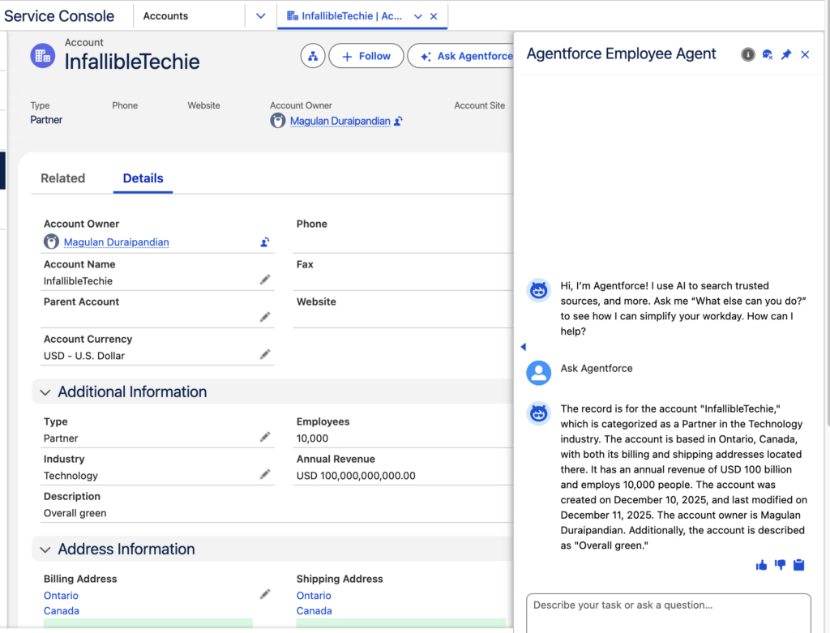Give thumbs up to Agentforce response
Image resolution: width=830 pixels, height=633 pixels.
[761, 565]
